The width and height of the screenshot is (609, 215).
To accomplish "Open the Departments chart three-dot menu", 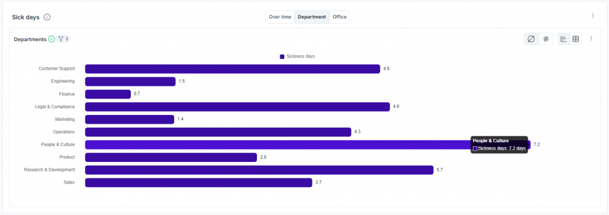I will point(591,39).
